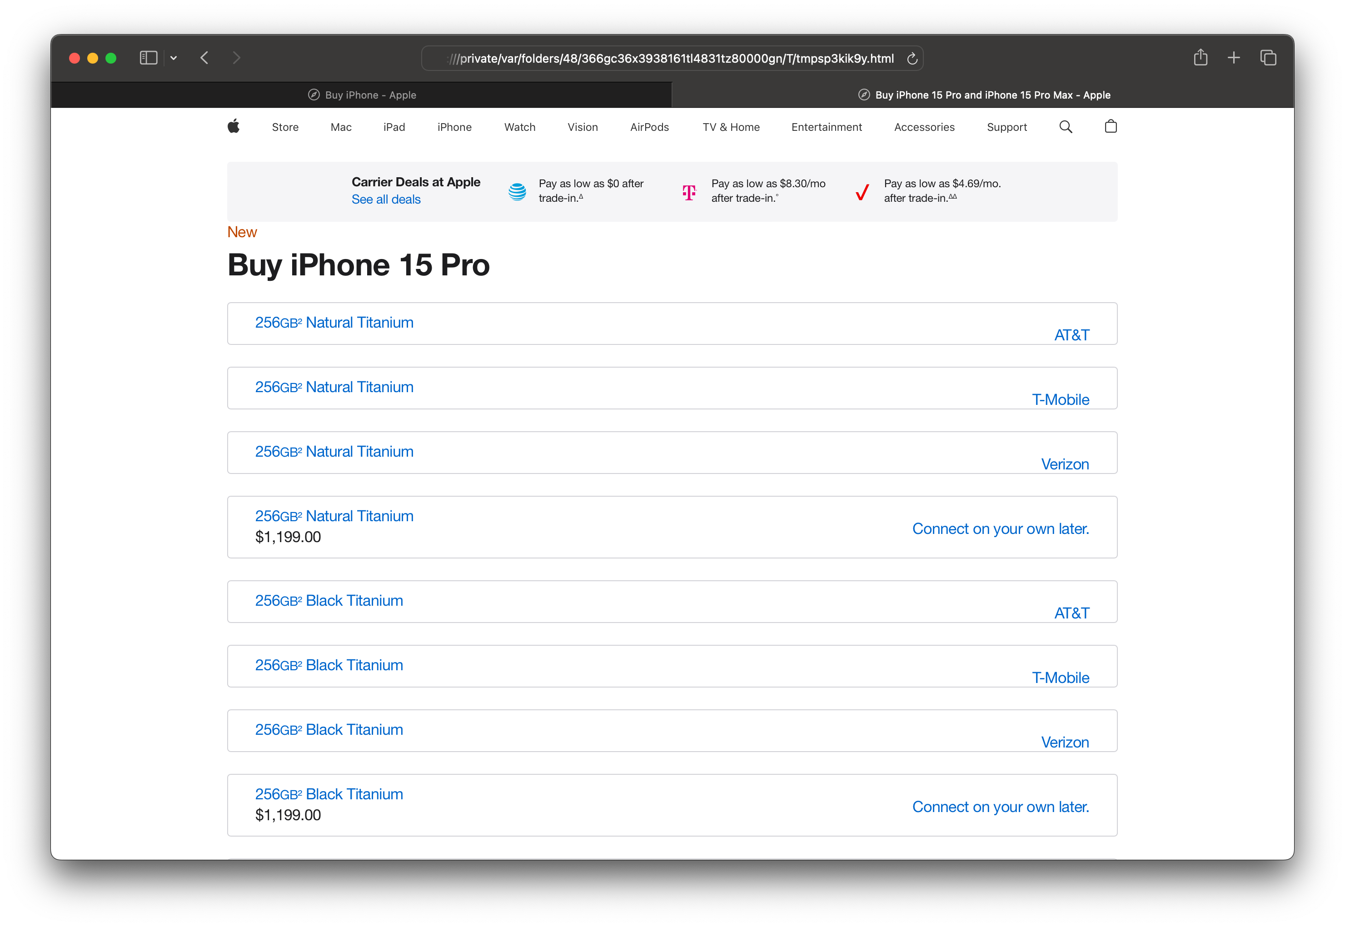Image resolution: width=1345 pixels, height=927 pixels.
Task: Click the Verizon checkmark logo
Action: coord(862,192)
